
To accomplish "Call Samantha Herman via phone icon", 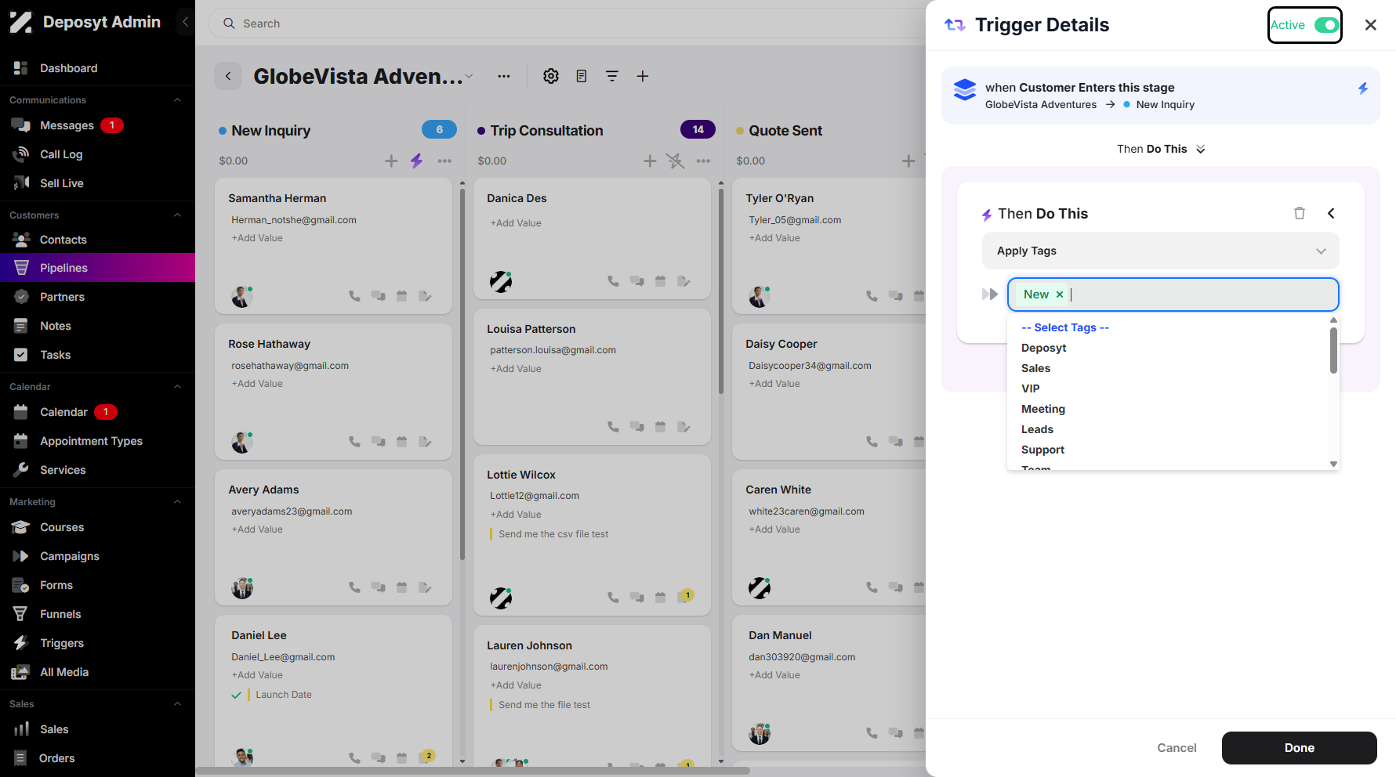I will (x=354, y=296).
